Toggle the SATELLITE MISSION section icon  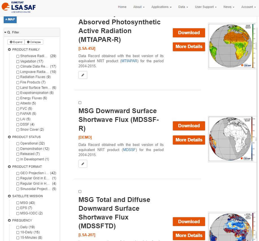[9, 196]
